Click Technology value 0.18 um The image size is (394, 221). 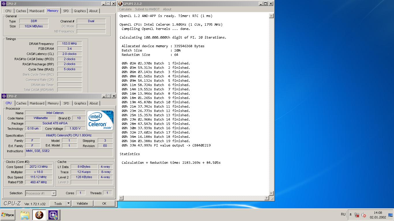click(x=33, y=128)
